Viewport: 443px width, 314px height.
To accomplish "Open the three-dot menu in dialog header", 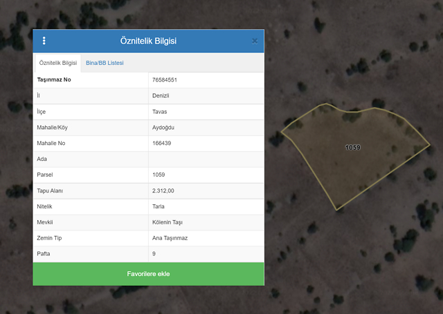I will pyautogui.click(x=44, y=41).
